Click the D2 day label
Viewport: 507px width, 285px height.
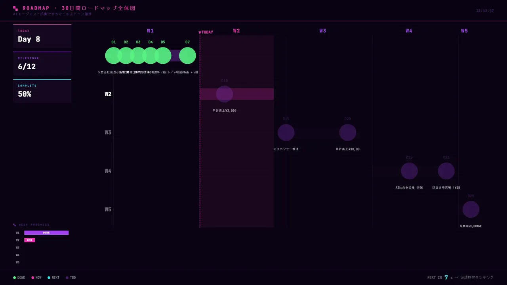[126, 42]
